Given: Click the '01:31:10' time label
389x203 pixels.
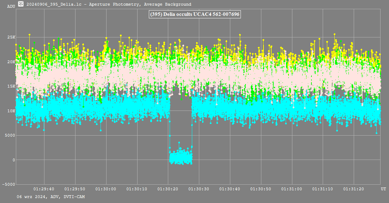Looking at the screenshot, I should pyautogui.click(x=323, y=189).
